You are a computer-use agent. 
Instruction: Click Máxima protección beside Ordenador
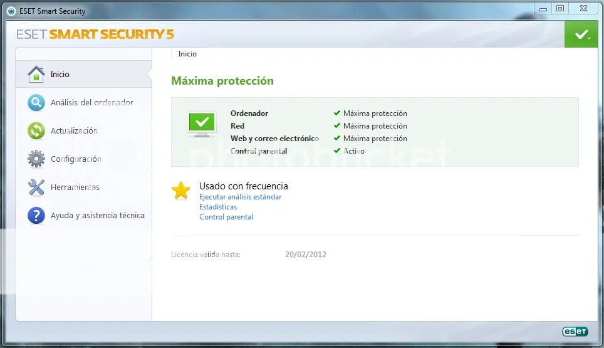pos(375,113)
